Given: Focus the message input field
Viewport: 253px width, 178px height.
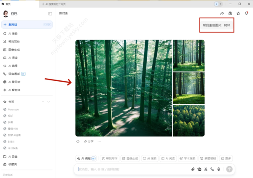Looking at the screenshot, I should (132, 169).
